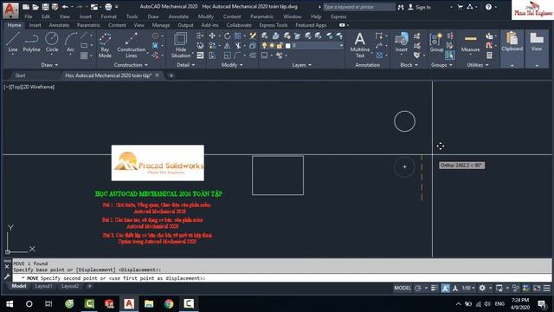This screenshot has width=554, height=312.
Task: Select the Arc tool
Action: (71, 42)
